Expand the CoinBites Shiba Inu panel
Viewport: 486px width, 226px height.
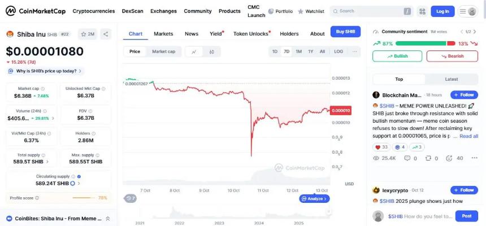click(x=107, y=219)
